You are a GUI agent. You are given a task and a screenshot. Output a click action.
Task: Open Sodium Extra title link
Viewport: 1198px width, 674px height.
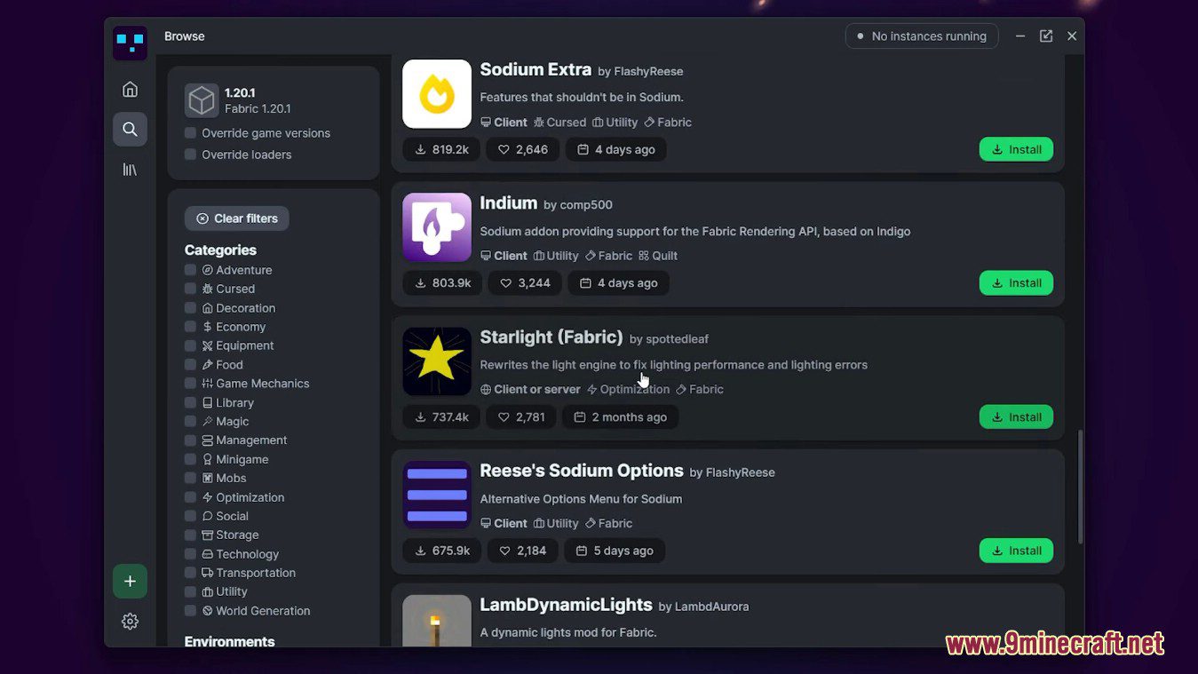pos(536,69)
